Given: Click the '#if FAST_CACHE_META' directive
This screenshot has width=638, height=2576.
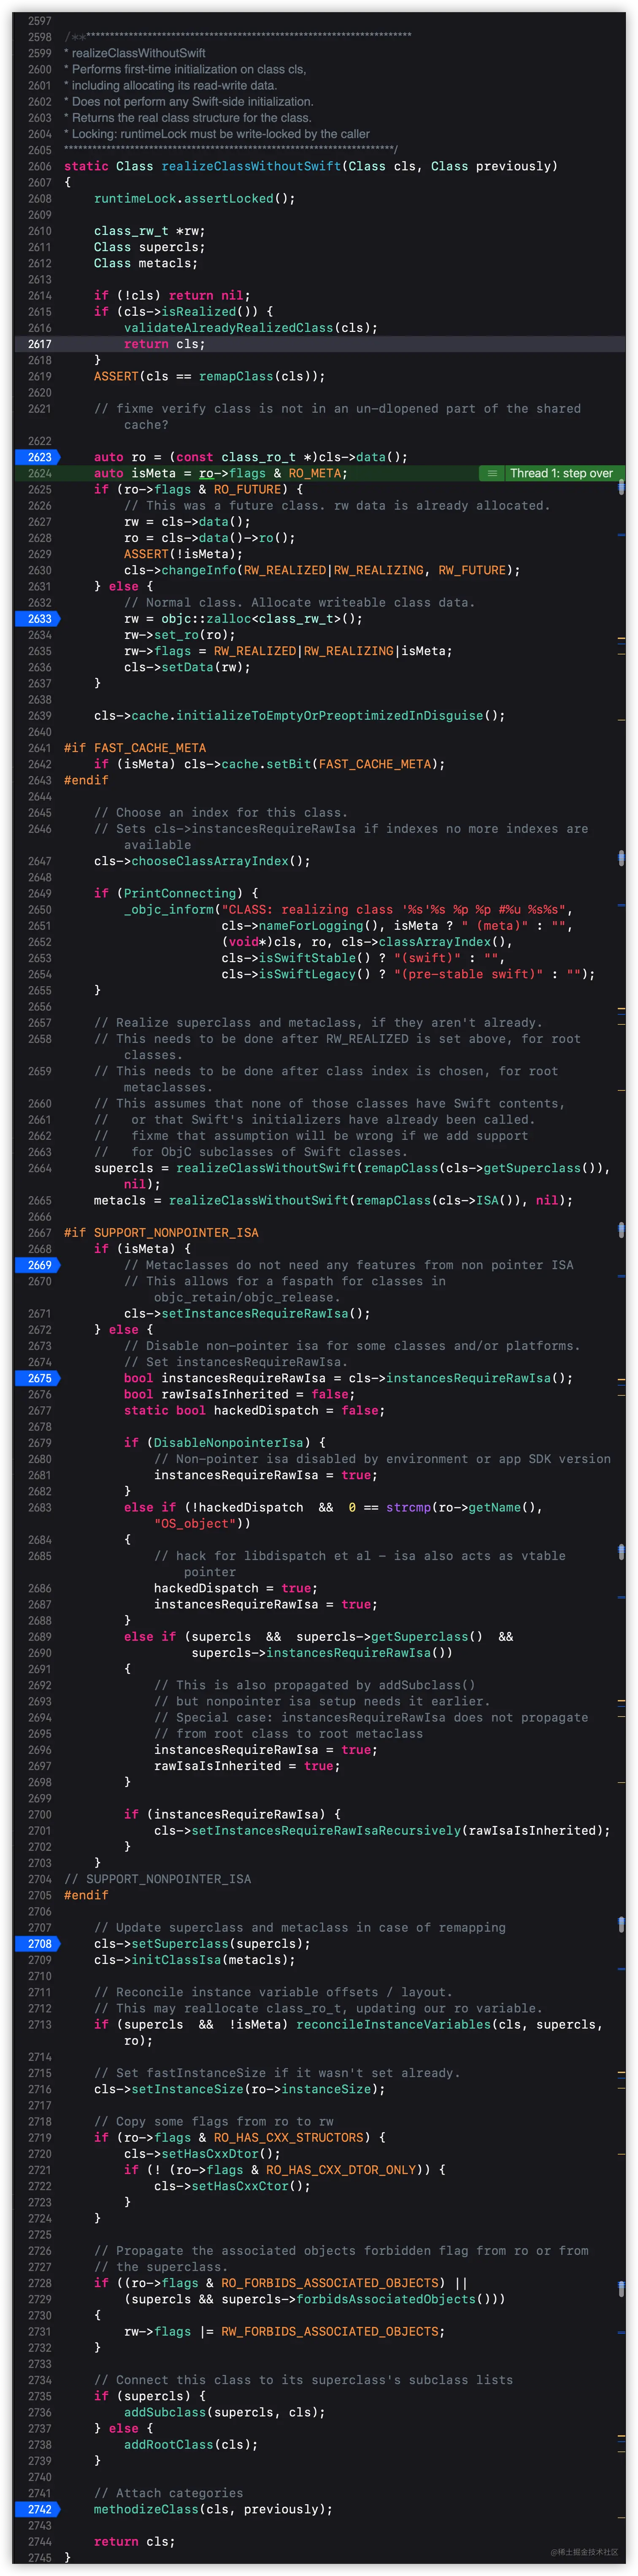Looking at the screenshot, I should (135, 748).
